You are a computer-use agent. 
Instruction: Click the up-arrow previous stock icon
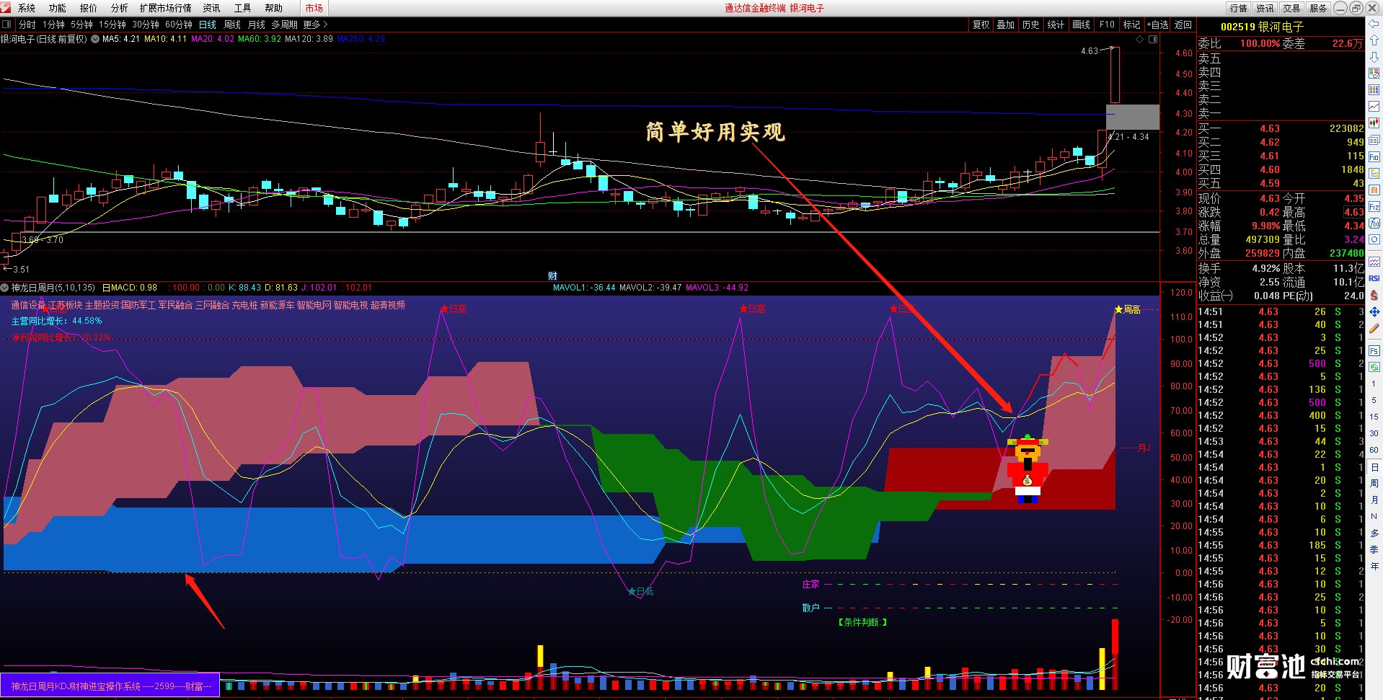(1374, 40)
